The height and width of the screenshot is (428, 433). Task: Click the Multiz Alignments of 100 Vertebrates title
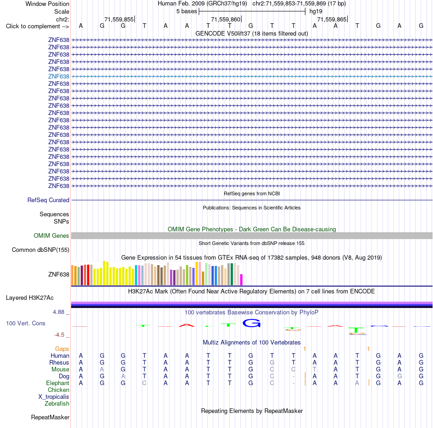(252, 343)
